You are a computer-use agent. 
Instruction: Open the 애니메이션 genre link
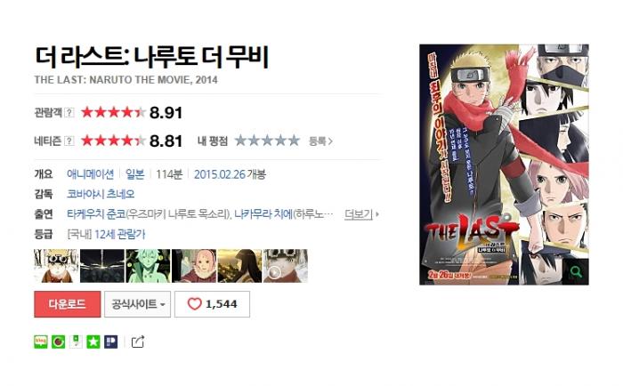[91, 174]
